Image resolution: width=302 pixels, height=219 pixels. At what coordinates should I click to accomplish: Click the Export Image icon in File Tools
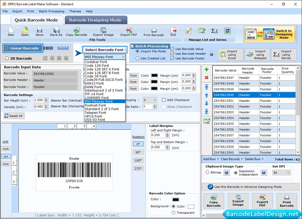103,32
